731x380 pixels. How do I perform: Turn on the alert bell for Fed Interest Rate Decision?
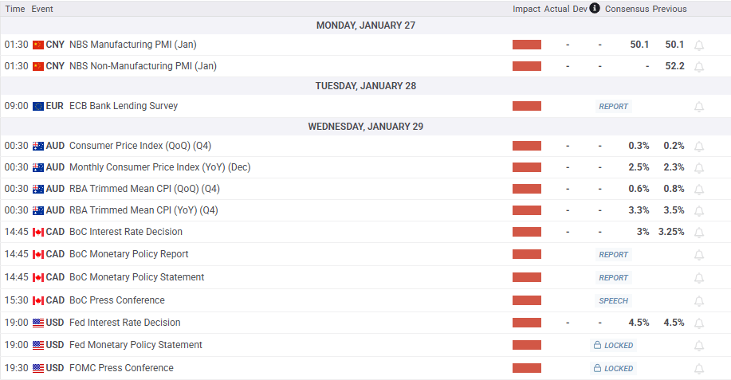699,323
